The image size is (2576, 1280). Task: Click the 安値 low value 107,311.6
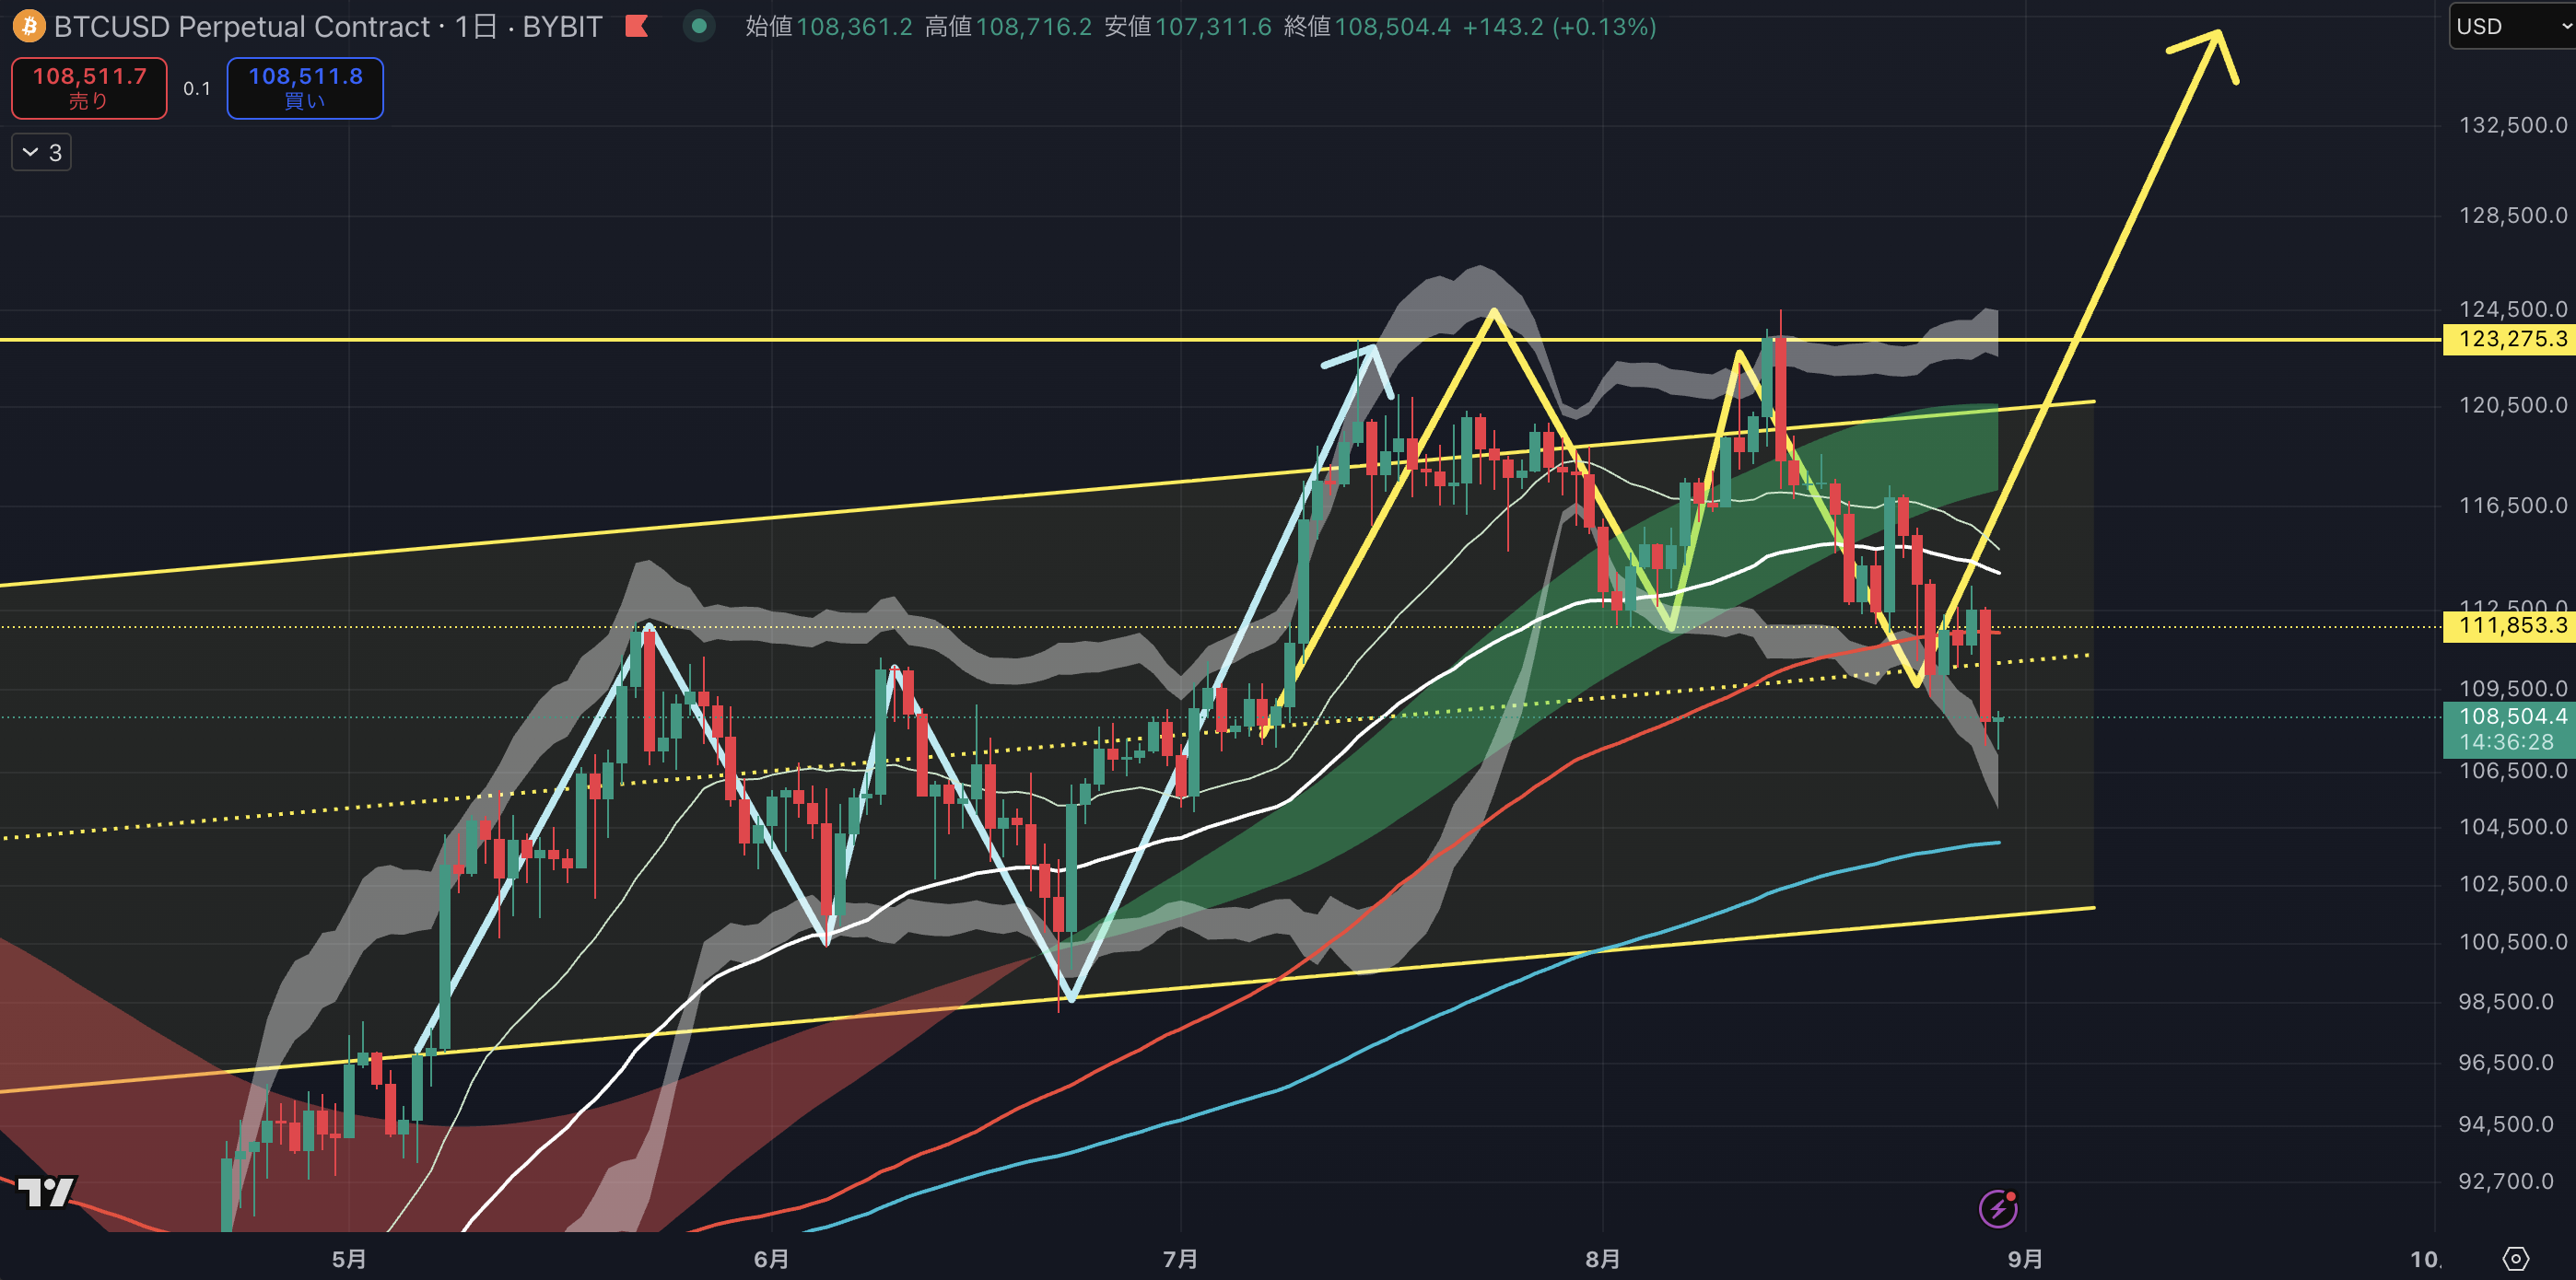pyautogui.click(x=1213, y=27)
